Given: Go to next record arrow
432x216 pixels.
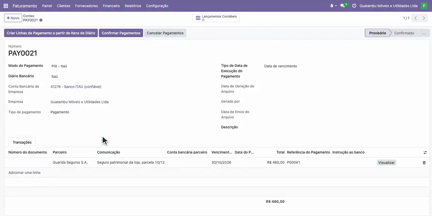Looking at the screenshot, I should point(424,18).
